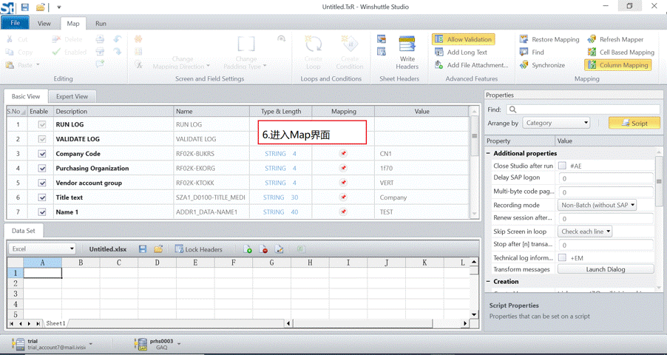The height and width of the screenshot is (355, 667).
Task: Click column header G in spreadsheet
Action: pyautogui.click(x=271, y=263)
